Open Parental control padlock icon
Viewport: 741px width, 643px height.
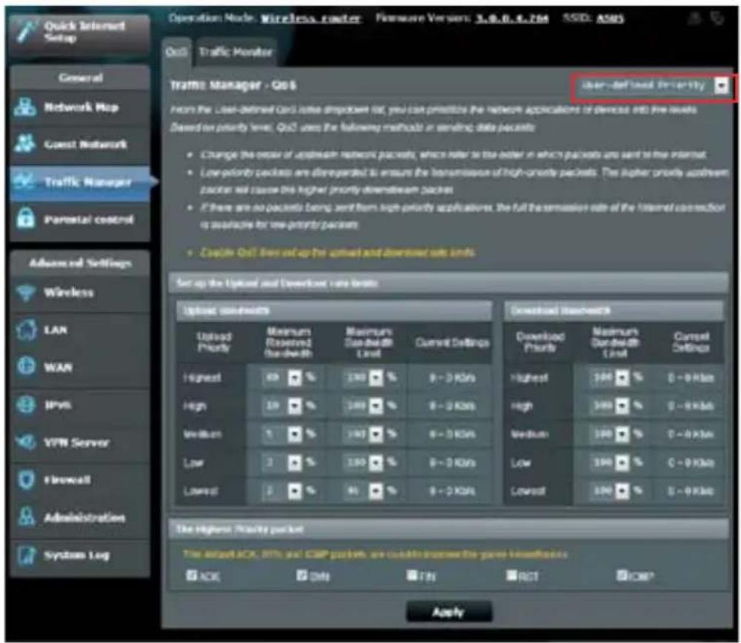[25, 219]
